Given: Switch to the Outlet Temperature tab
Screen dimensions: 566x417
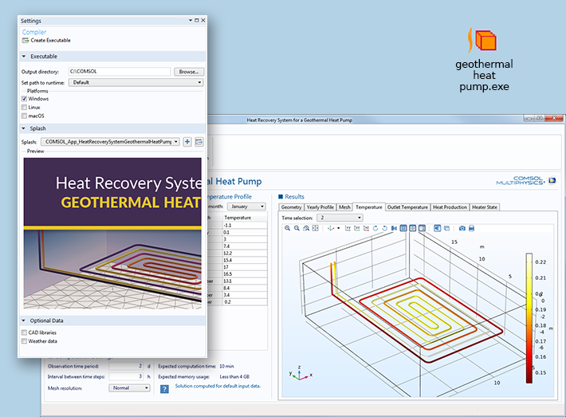Looking at the screenshot, I should pos(407,207).
